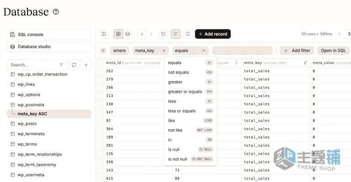Viewport: 351px width, 182px height.
Task: Check row with meta_id 313
Action: pos(99,96)
